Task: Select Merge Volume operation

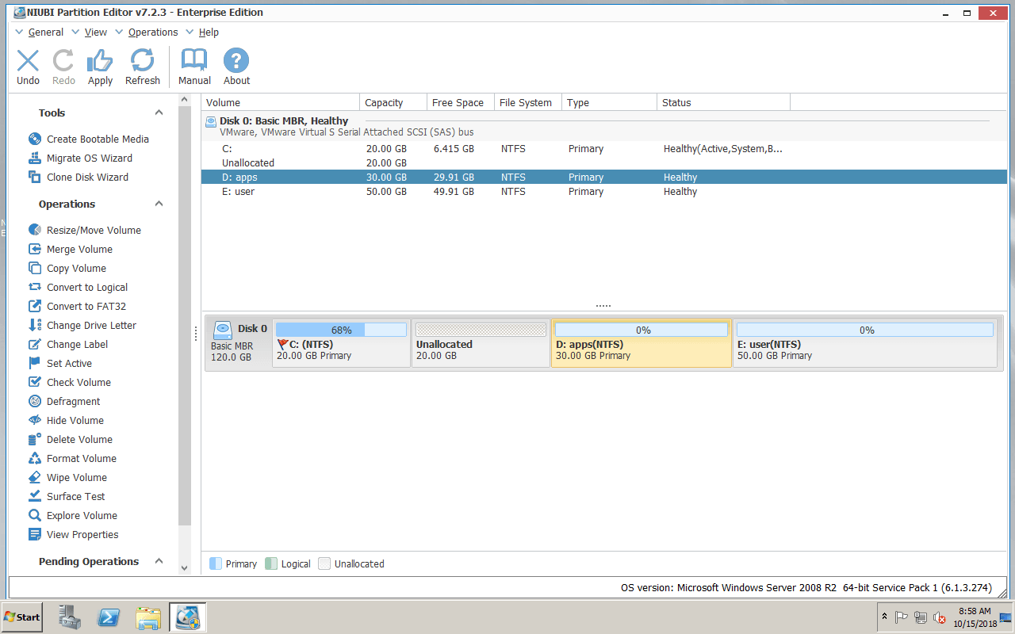Action: click(x=71, y=249)
